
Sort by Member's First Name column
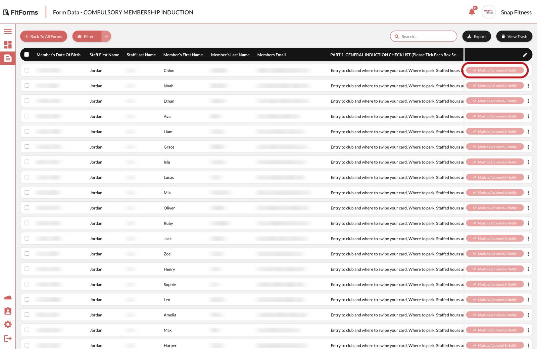(x=183, y=55)
